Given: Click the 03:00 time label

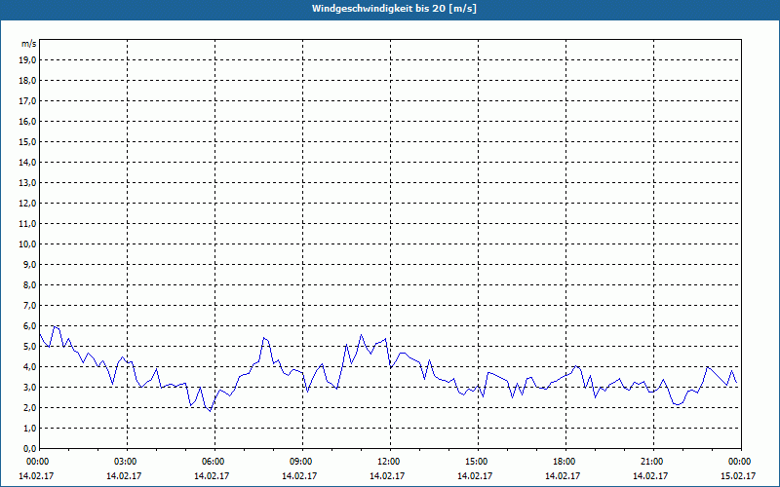Looking at the screenshot, I should pyautogui.click(x=128, y=462).
